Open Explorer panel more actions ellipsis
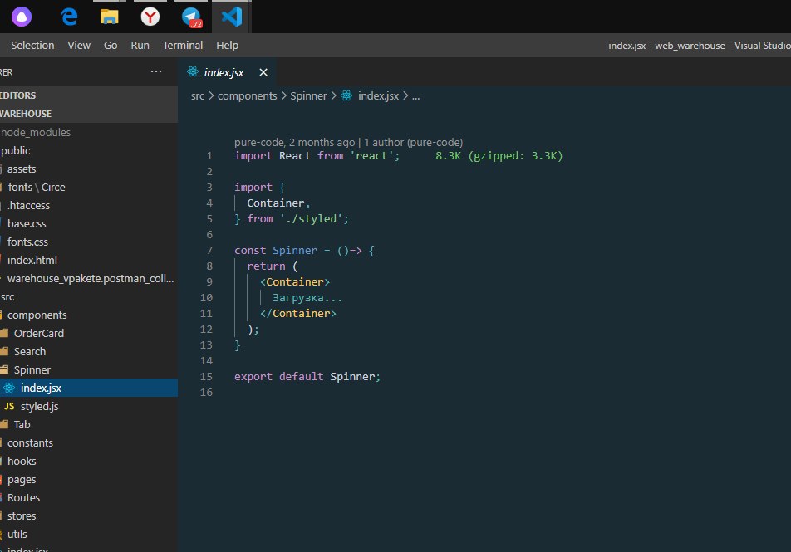Viewport: 791px width, 552px height. point(156,72)
